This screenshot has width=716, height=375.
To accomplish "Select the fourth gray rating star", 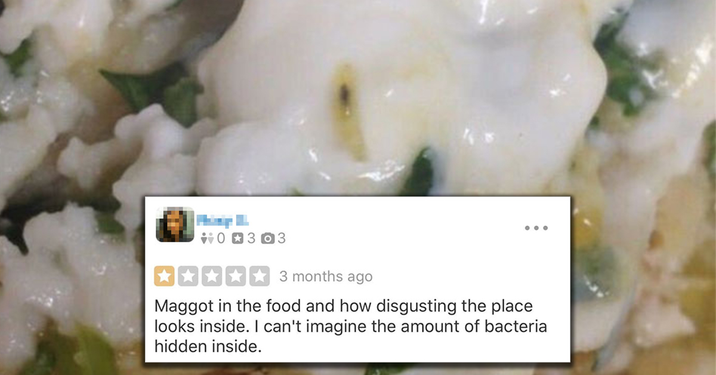I will pyautogui.click(x=236, y=276).
